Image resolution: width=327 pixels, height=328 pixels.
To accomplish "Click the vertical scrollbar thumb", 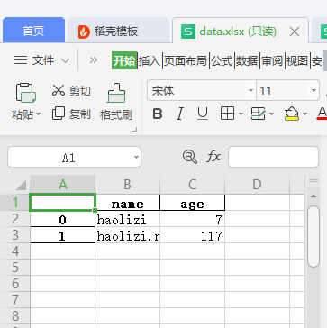I will (x=313, y=236).
